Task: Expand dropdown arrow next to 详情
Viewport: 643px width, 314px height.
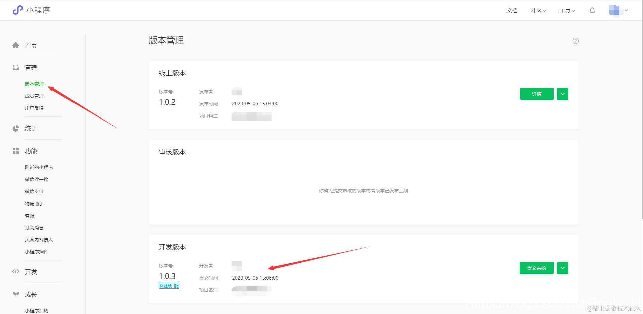Action: [x=563, y=94]
